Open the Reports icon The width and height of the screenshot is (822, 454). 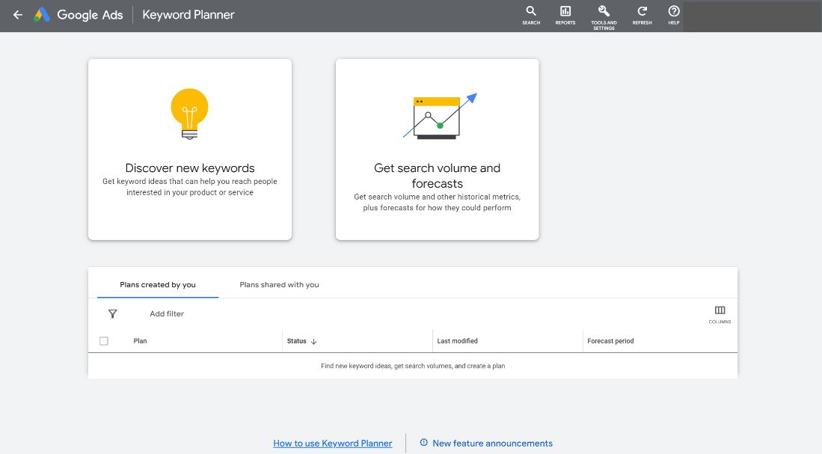pyautogui.click(x=565, y=15)
